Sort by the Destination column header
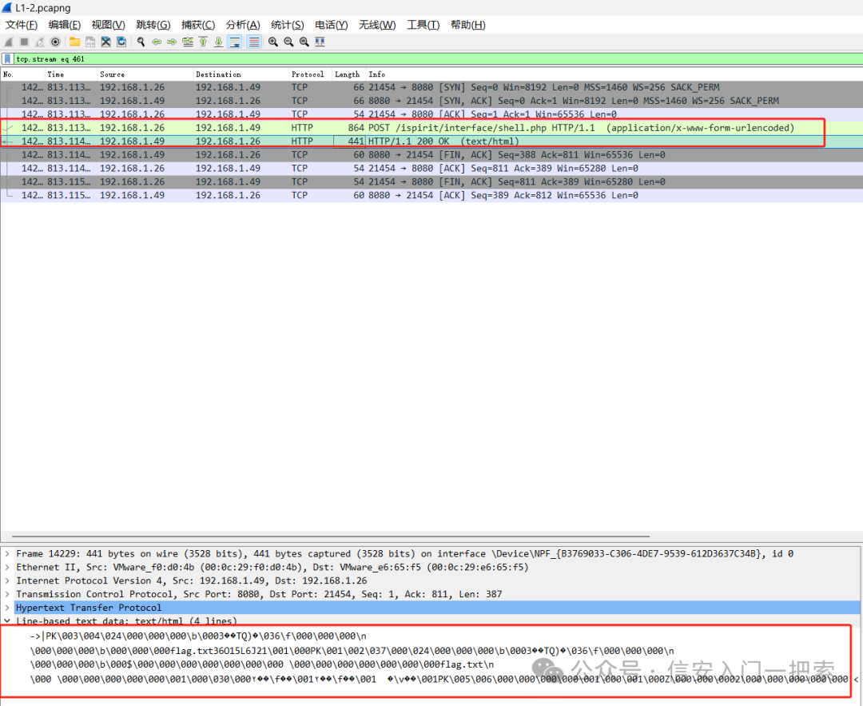Image resolution: width=863 pixels, height=706 pixels. click(241, 74)
